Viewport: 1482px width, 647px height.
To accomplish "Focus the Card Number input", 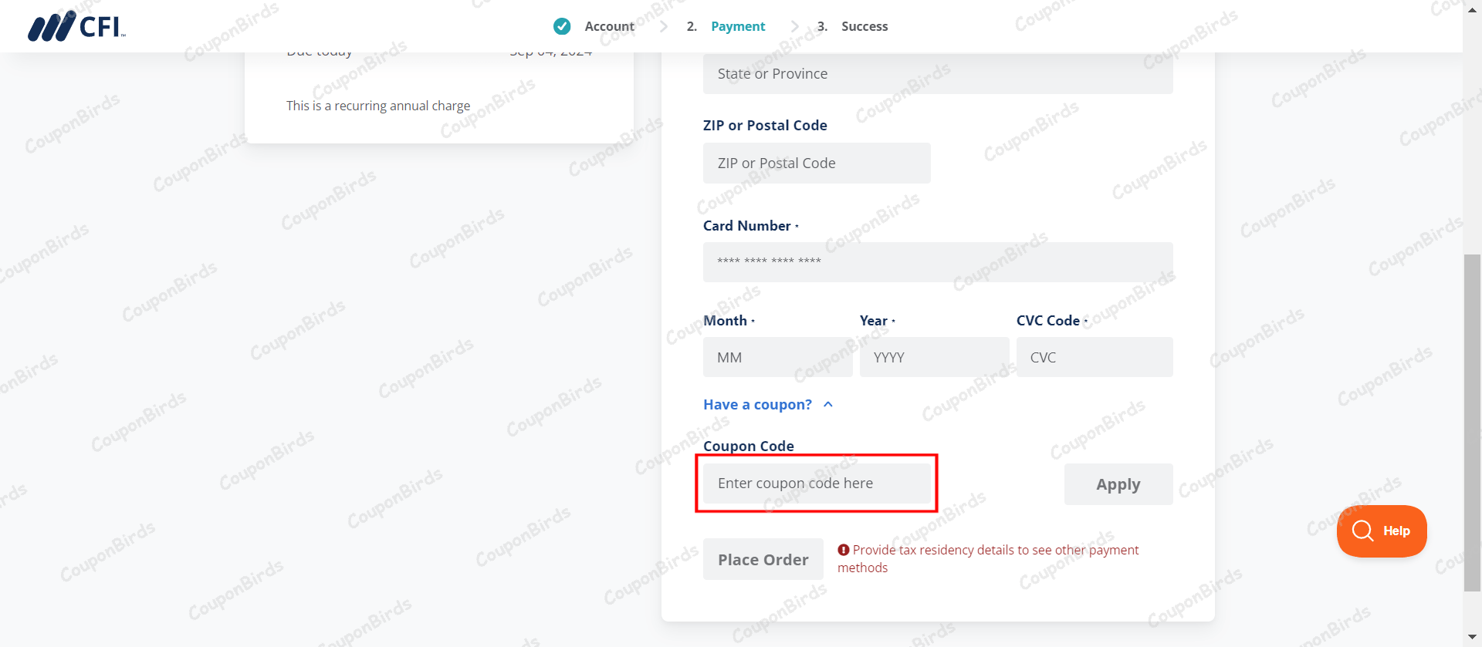I will (x=937, y=261).
